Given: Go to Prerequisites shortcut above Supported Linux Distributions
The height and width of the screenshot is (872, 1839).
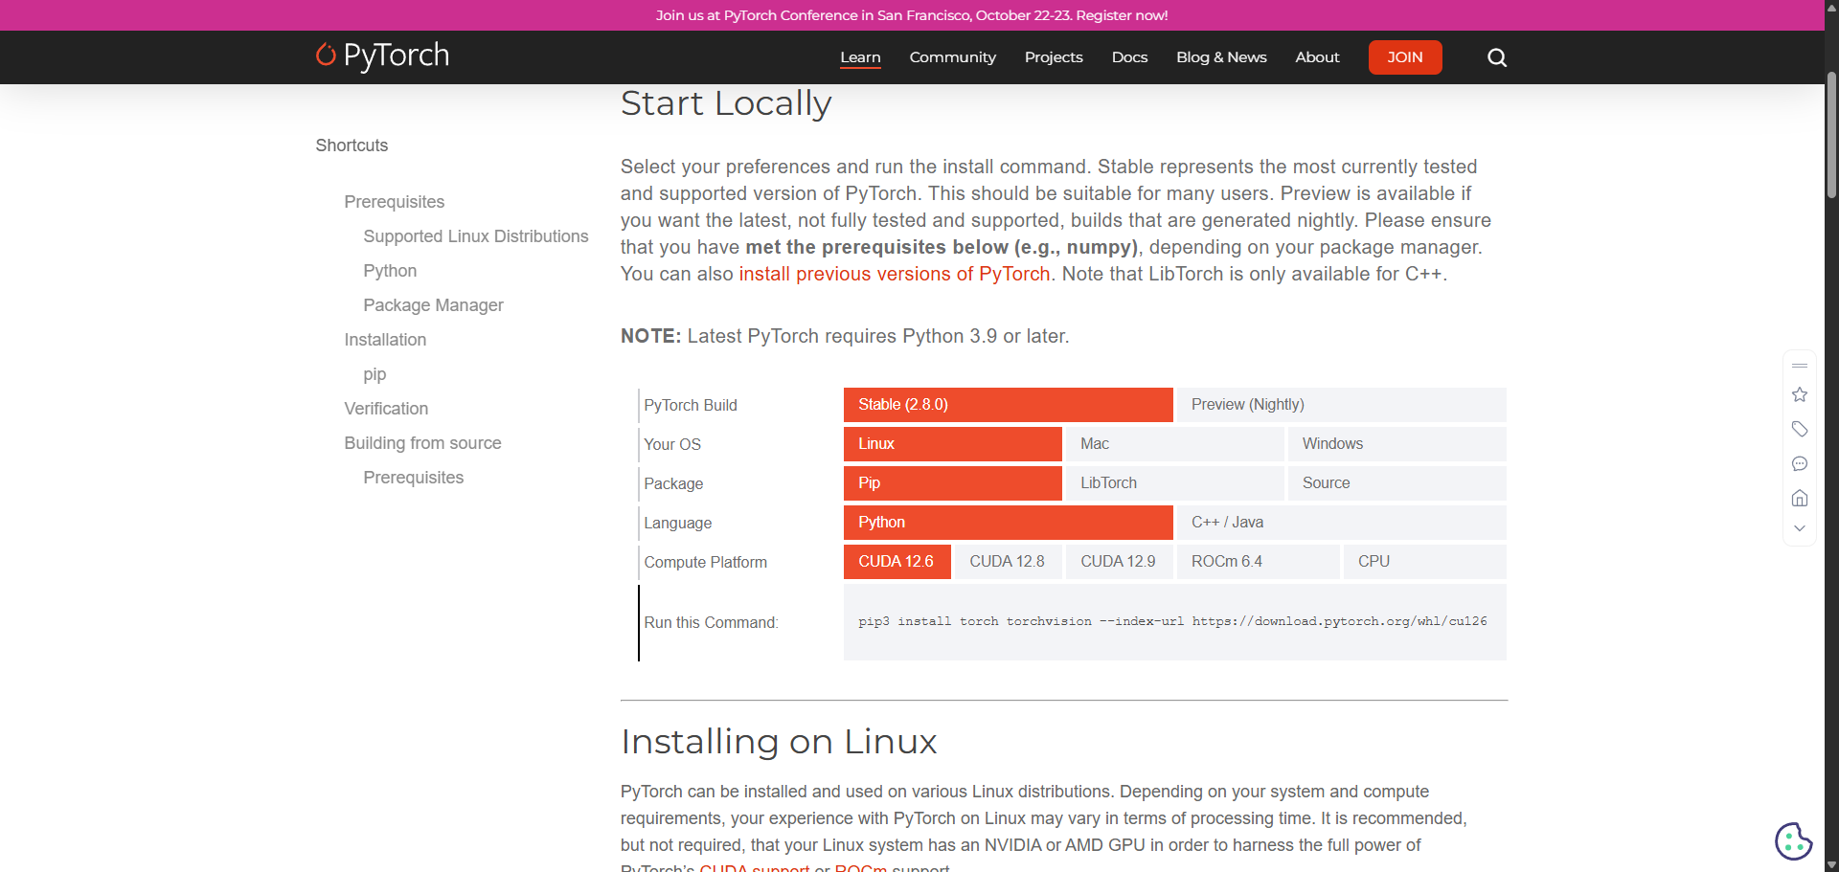Looking at the screenshot, I should 395,202.
